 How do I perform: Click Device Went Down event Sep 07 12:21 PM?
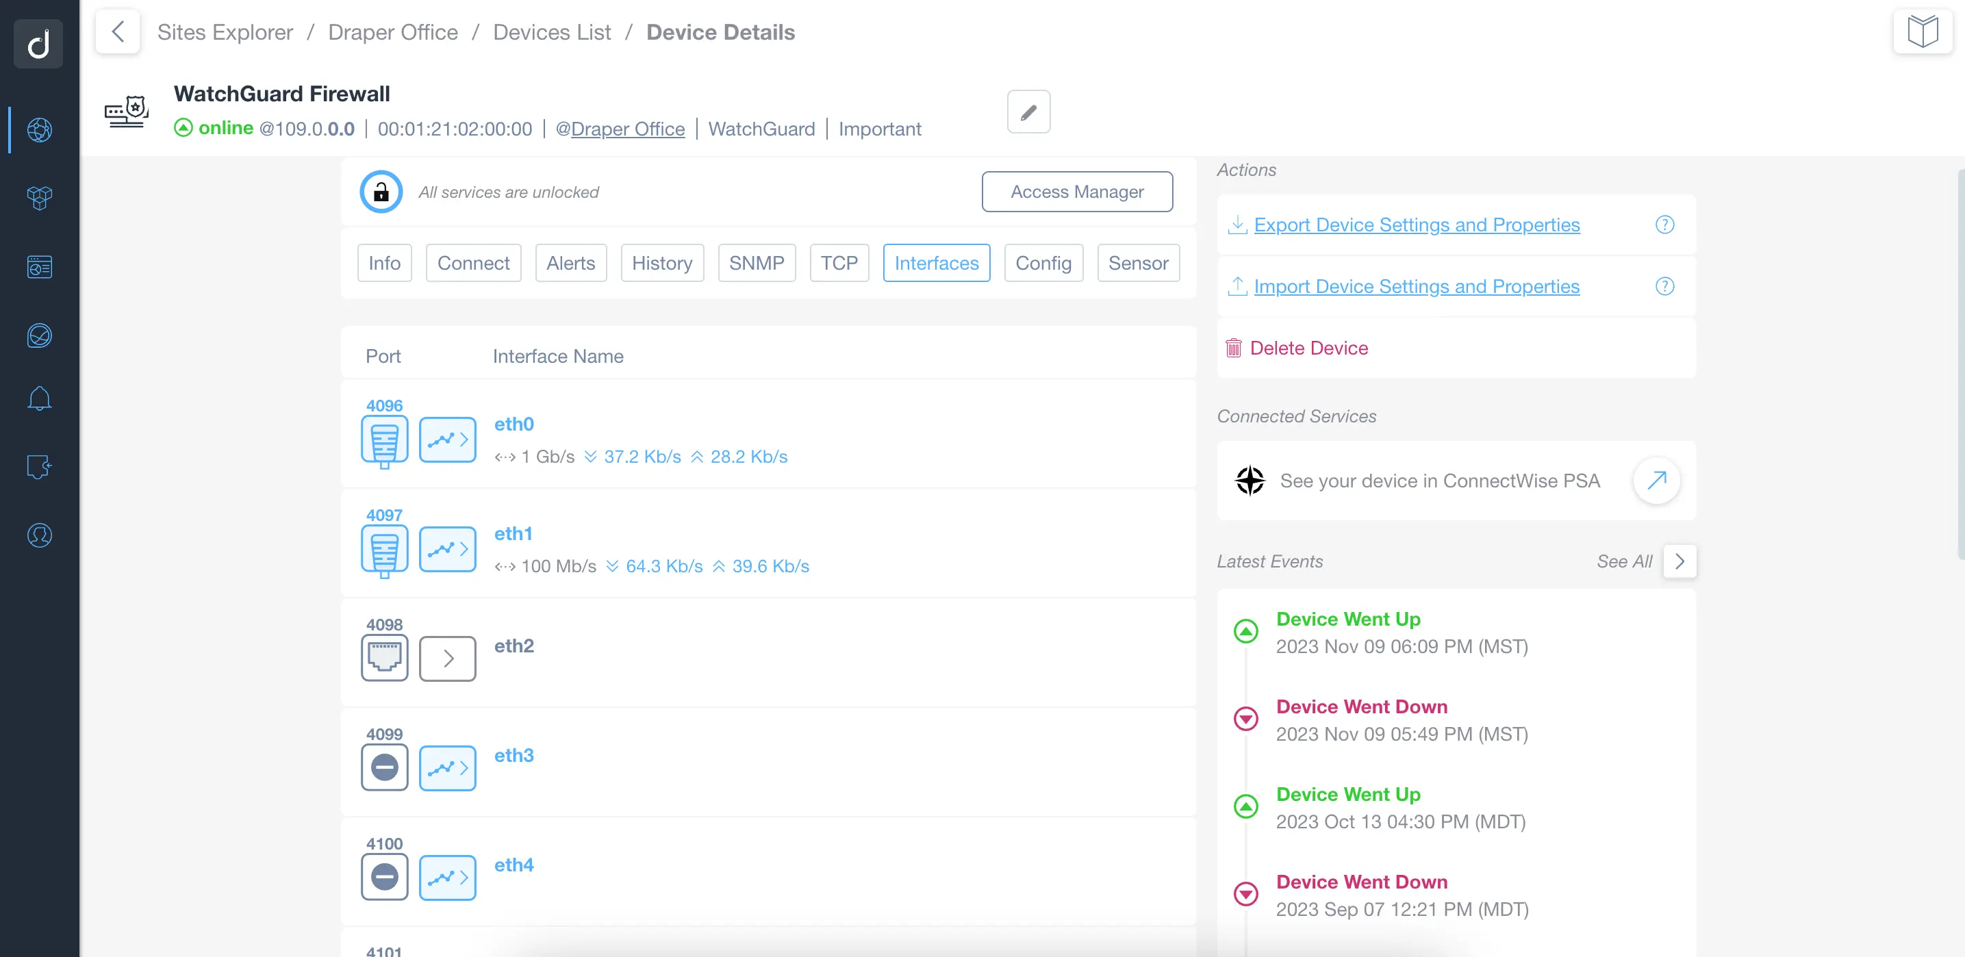[x=1402, y=895]
